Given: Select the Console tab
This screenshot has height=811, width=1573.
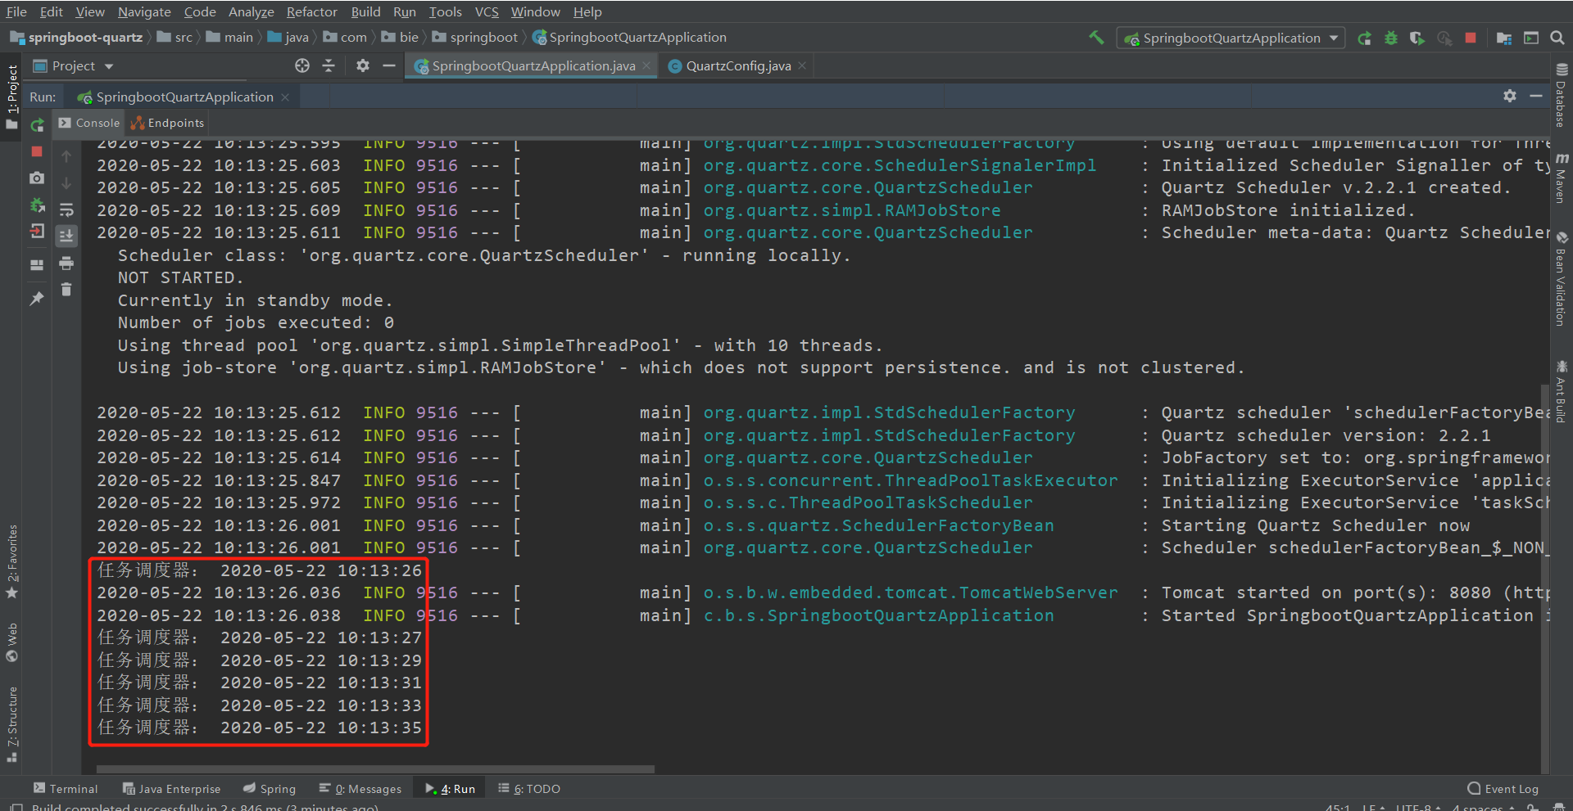Looking at the screenshot, I should point(90,123).
